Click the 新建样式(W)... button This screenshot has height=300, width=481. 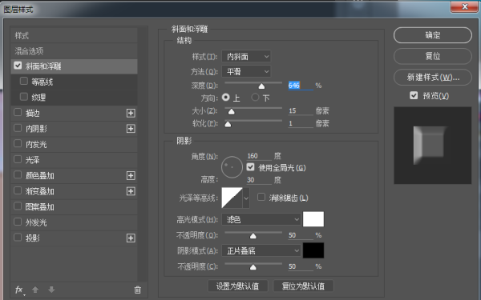coord(433,77)
